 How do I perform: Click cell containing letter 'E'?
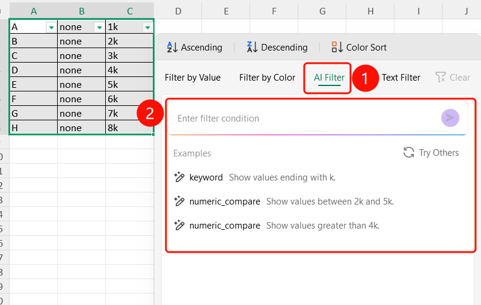click(x=34, y=85)
